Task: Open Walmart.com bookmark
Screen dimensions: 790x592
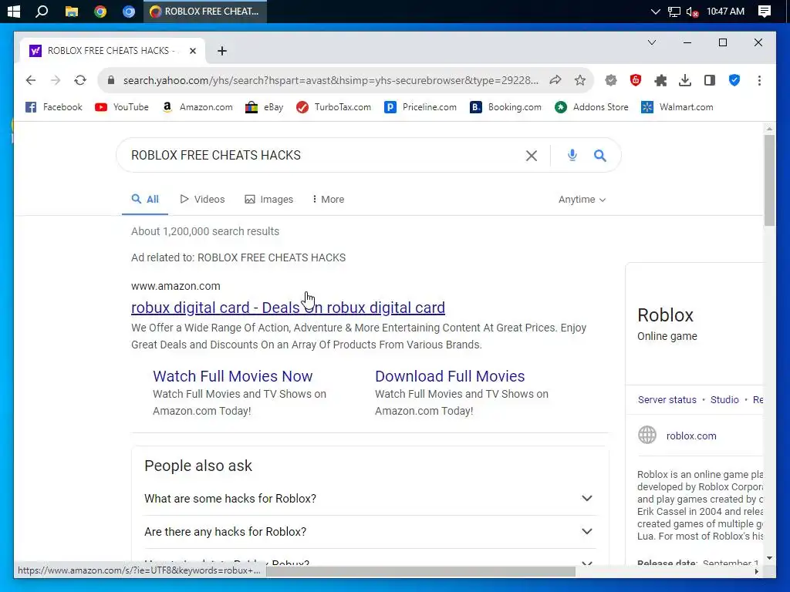Action: click(x=677, y=107)
